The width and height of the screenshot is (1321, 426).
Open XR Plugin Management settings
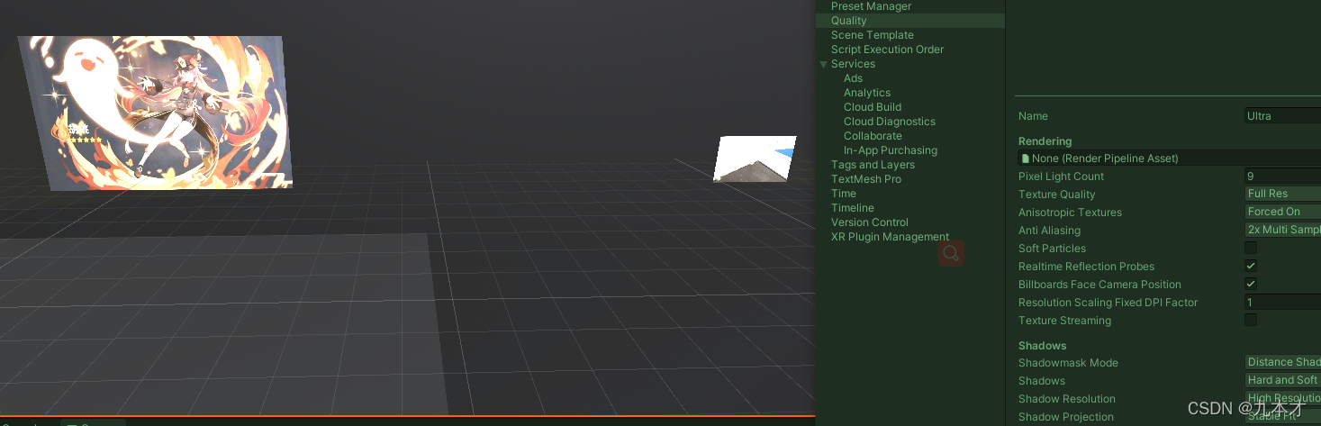[890, 237]
